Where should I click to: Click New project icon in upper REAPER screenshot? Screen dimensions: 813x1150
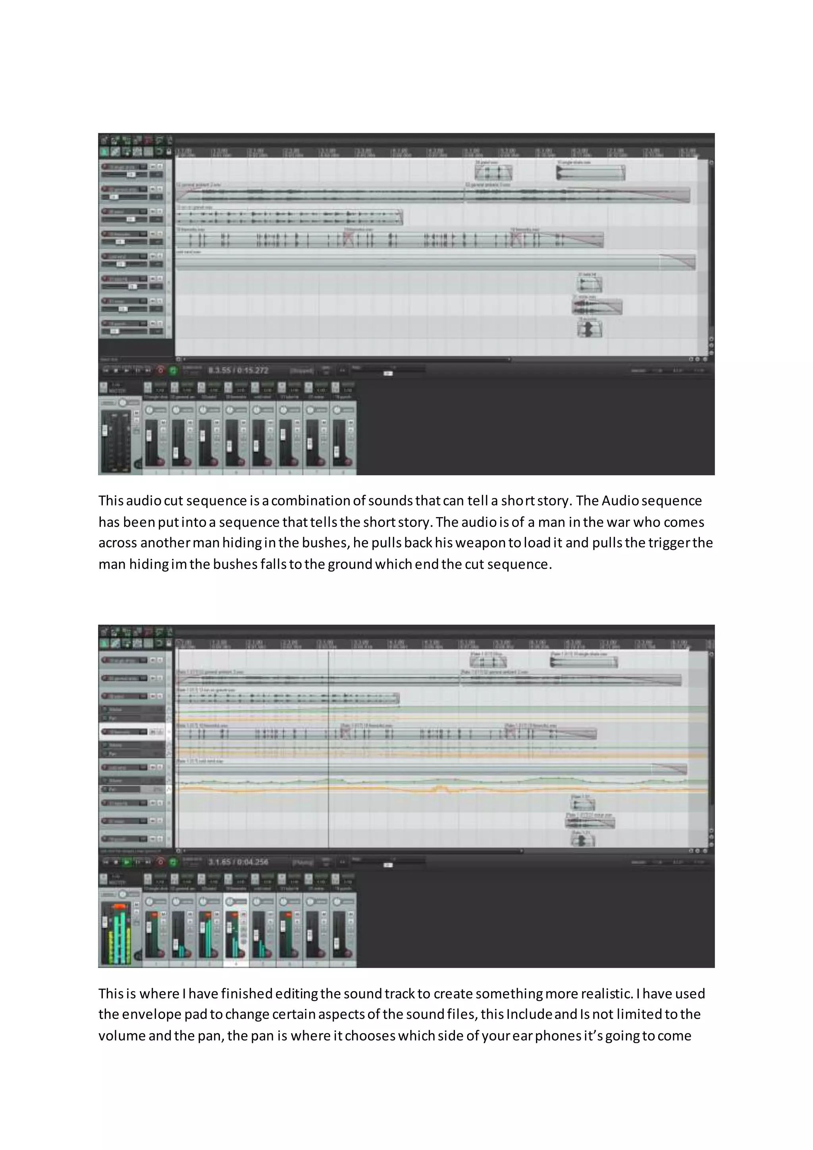(104, 141)
